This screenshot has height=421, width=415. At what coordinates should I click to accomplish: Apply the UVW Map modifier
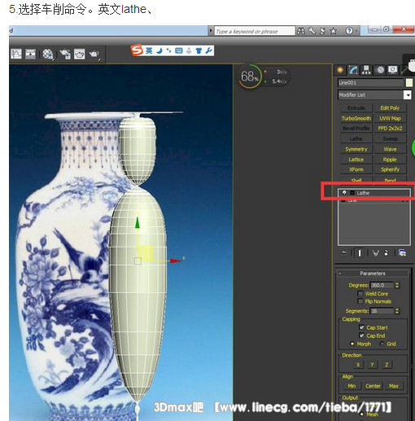(x=390, y=118)
